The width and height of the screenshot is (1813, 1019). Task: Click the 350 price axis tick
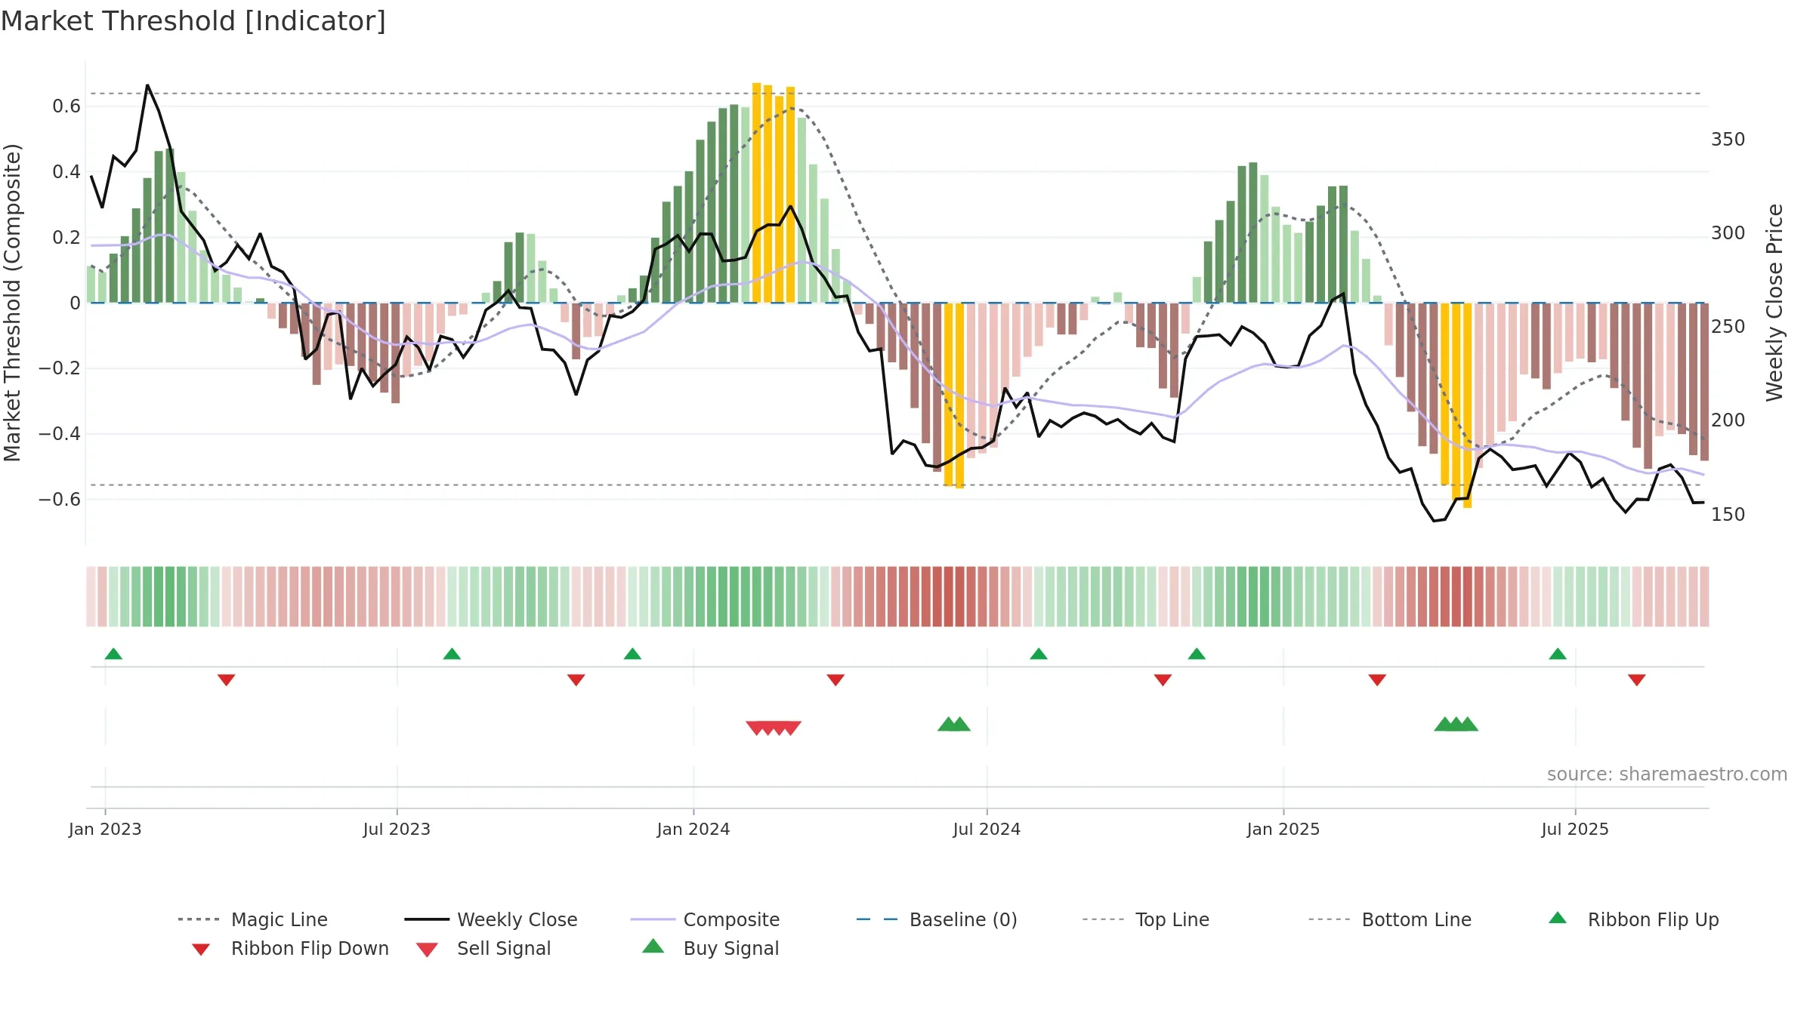click(1728, 140)
